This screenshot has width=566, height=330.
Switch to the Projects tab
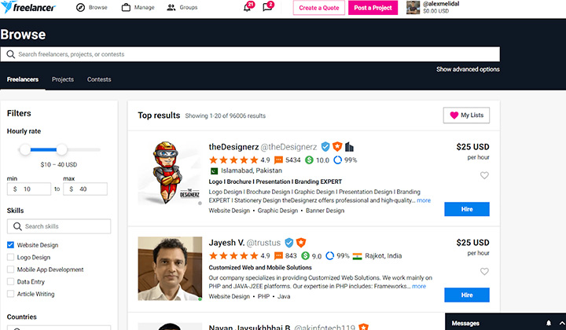point(62,79)
